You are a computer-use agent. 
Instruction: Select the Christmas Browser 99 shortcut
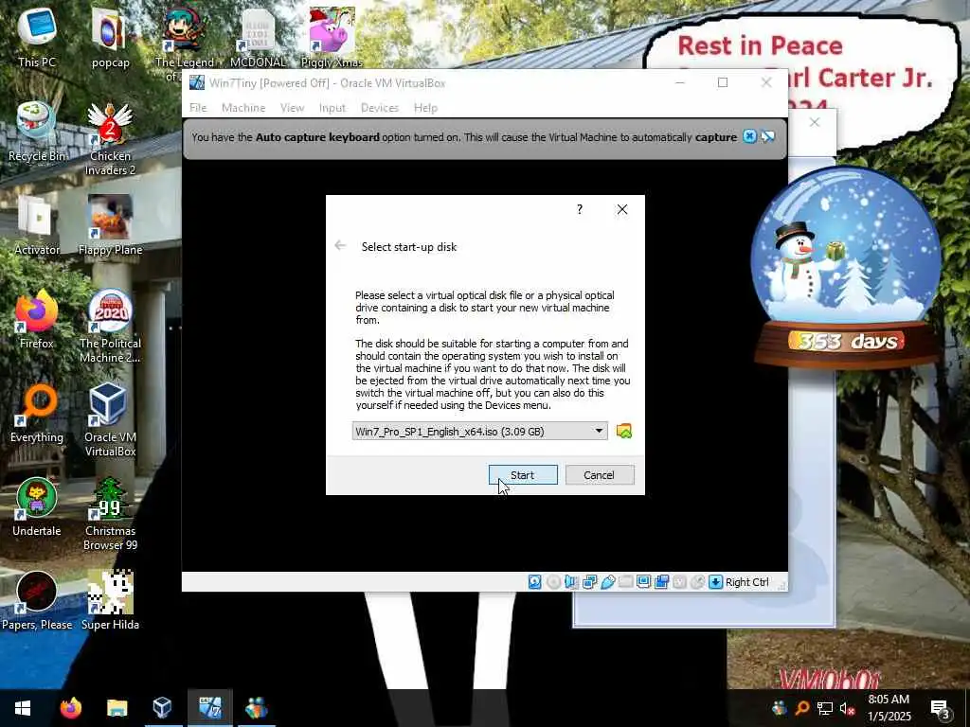click(x=110, y=514)
